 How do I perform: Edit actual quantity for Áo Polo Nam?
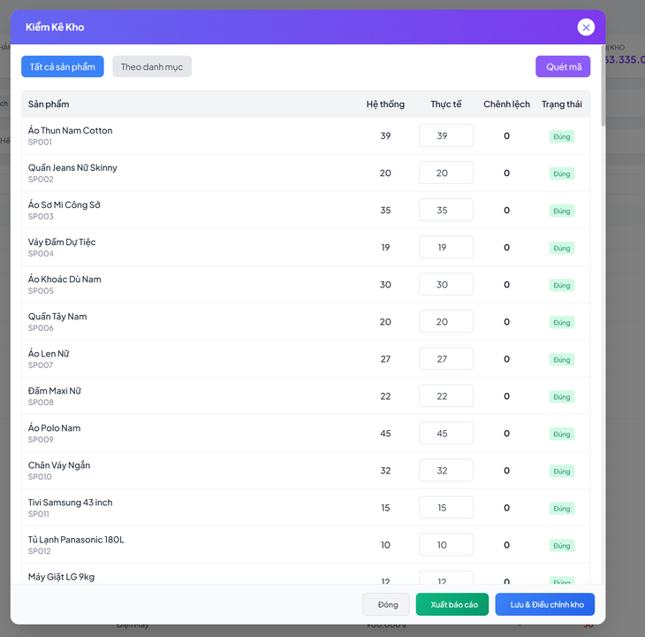coord(445,433)
